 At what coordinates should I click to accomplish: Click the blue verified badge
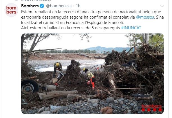42,6
